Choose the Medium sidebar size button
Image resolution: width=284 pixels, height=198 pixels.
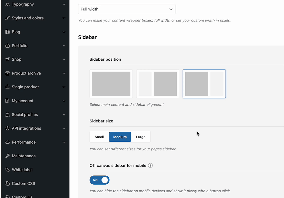click(x=120, y=137)
